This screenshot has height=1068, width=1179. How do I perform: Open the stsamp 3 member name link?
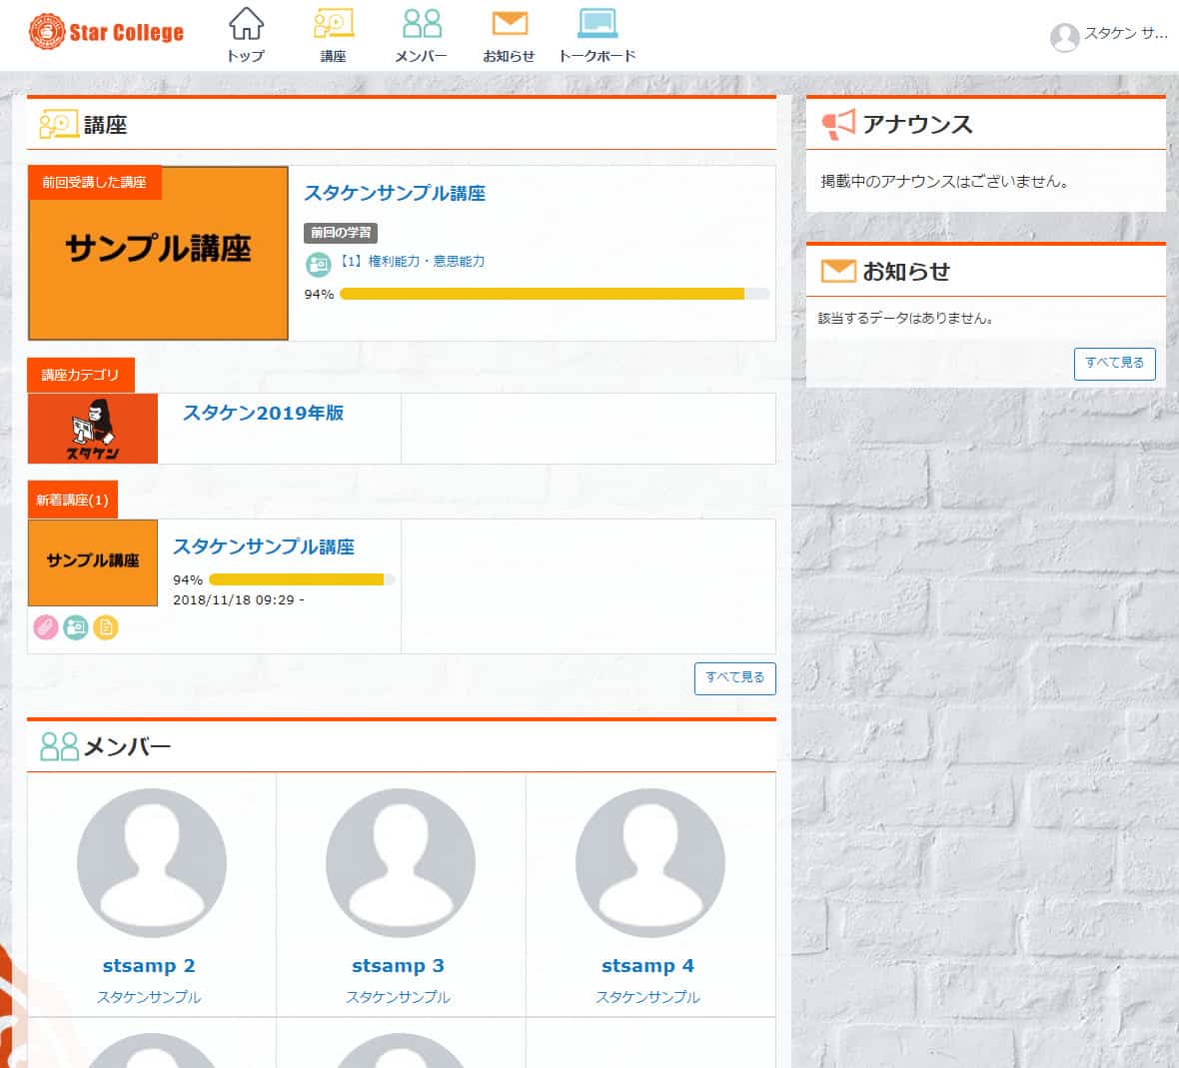398,966
